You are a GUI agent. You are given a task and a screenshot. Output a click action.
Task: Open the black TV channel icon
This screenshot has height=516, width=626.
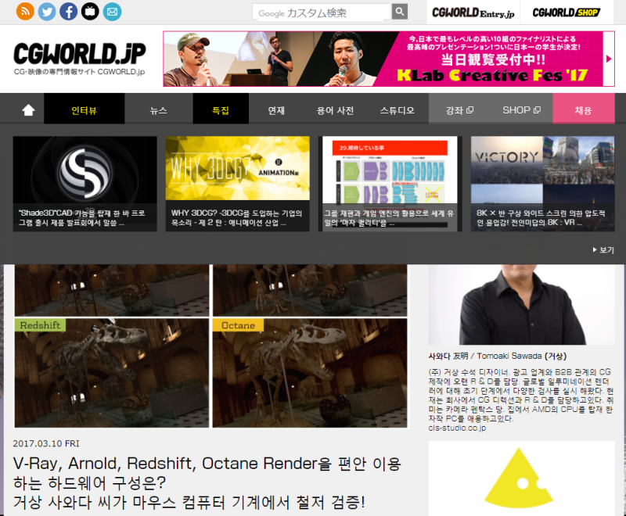(90, 12)
